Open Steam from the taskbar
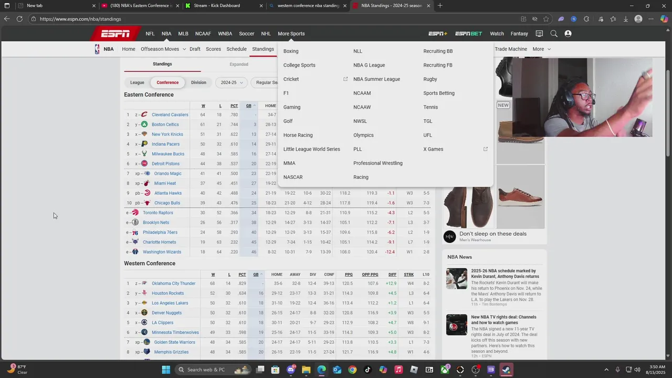This screenshot has width=672, height=378. pyautogui.click(x=506, y=370)
